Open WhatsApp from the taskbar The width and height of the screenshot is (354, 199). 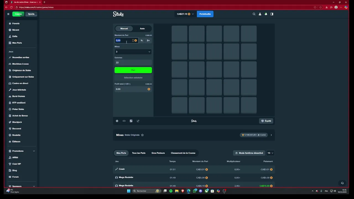[195, 191]
